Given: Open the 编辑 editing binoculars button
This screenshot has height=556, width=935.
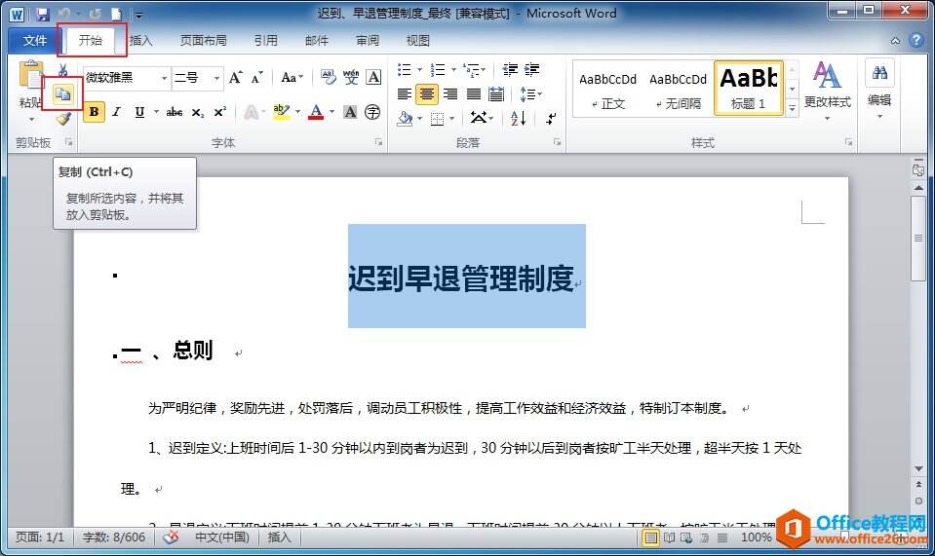Looking at the screenshot, I should 879,87.
